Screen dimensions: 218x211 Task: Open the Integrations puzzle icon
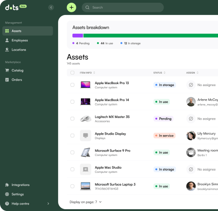[7, 185]
